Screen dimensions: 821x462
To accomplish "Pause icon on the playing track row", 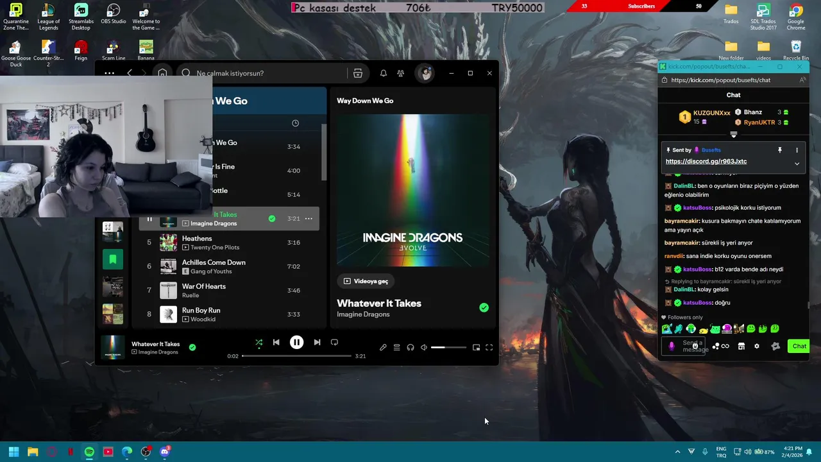I will [x=149, y=219].
